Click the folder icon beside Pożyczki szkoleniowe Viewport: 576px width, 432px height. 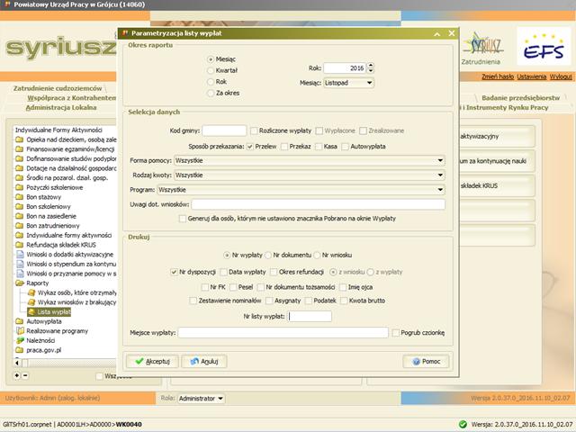(20, 187)
